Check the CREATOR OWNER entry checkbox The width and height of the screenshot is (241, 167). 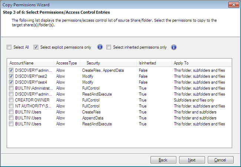click(11, 100)
